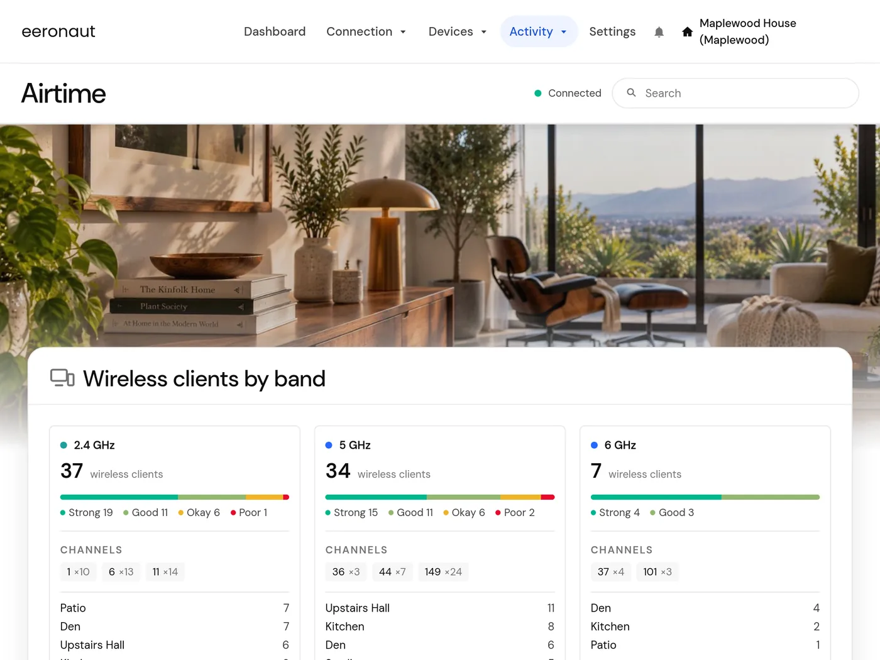Click Poor 1 legend in 2.4 GHz card
This screenshot has height=660, width=880.
[x=249, y=512]
